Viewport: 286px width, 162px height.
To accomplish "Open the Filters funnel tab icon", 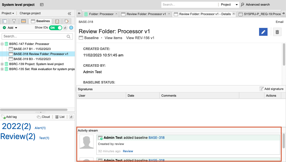I will coord(14,21).
